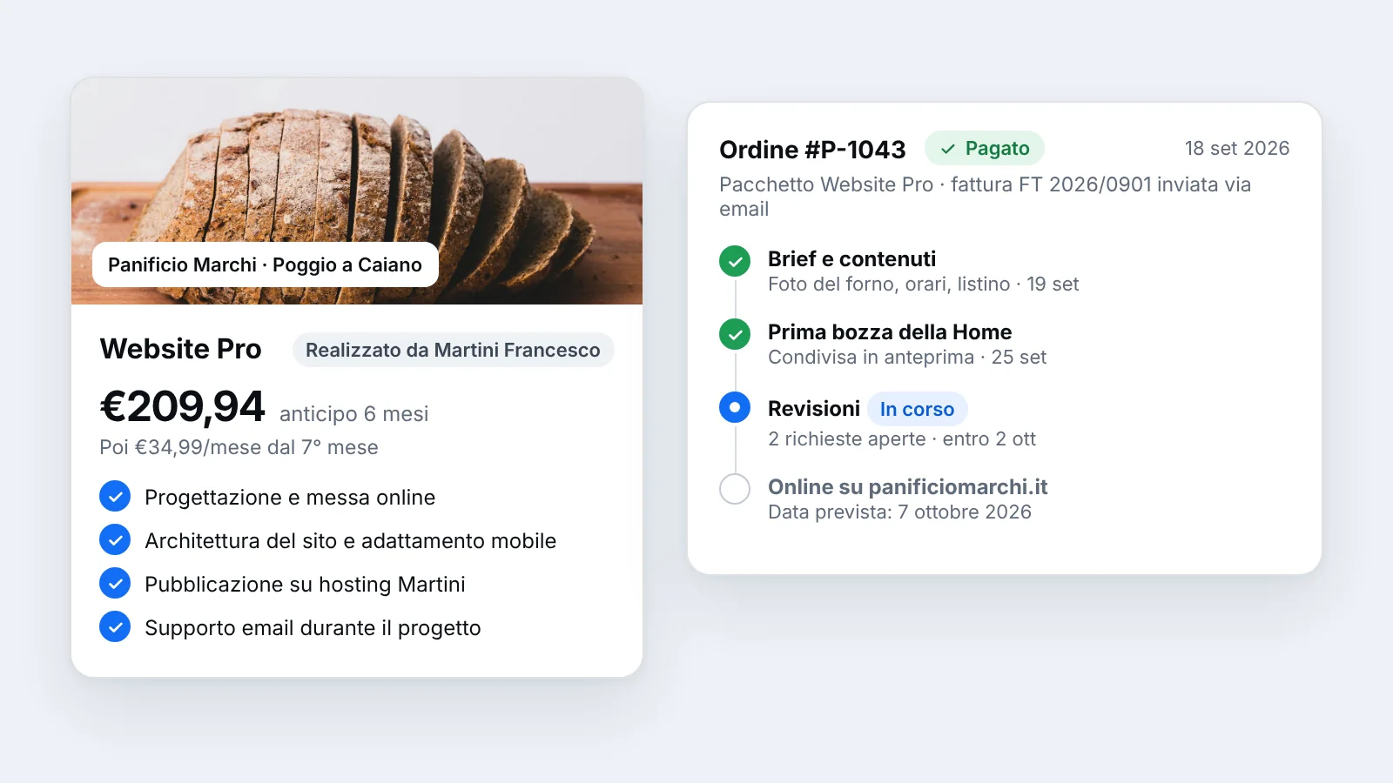Click Architettura del sito e adattamento mobile text
The height and width of the screenshot is (783, 1393).
(350, 541)
